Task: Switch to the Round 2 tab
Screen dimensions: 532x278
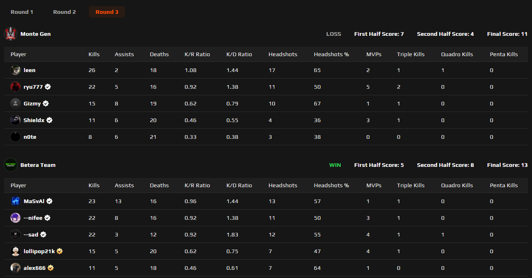Action: 64,12
